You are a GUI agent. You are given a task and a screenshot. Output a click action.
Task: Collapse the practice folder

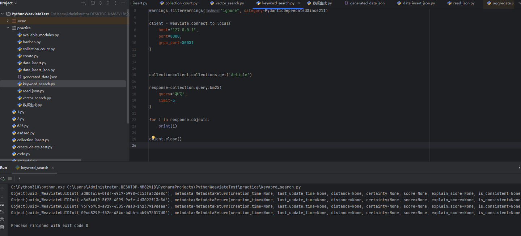tap(8, 27)
